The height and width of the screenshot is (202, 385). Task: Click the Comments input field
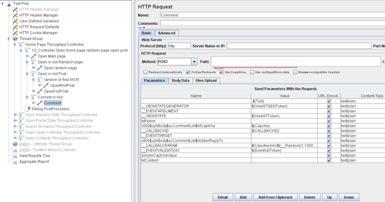273,23
